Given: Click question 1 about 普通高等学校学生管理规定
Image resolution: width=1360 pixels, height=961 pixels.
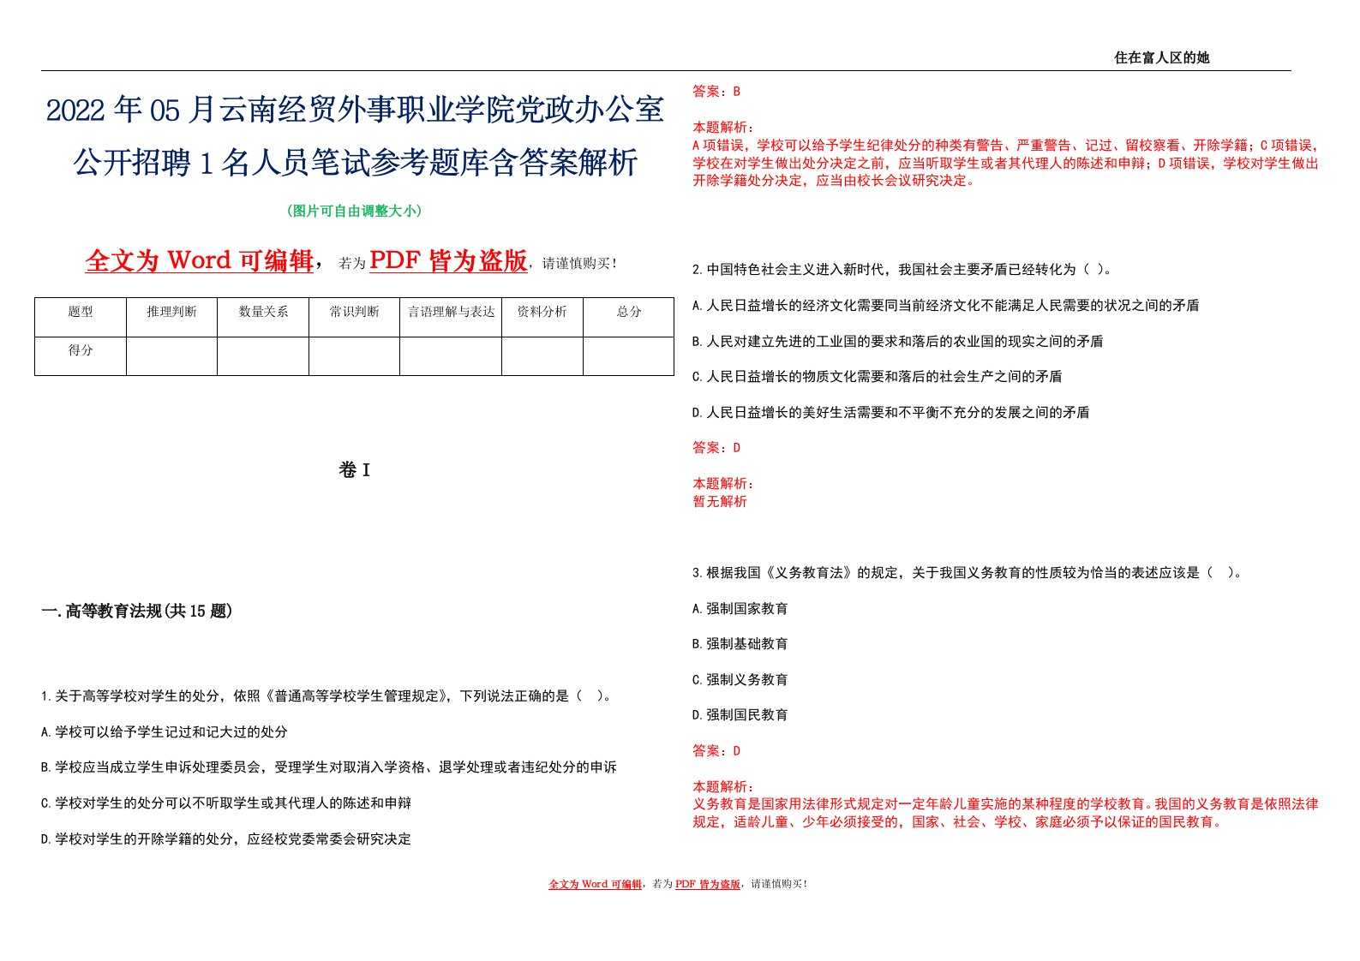Looking at the screenshot, I should 328,695.
